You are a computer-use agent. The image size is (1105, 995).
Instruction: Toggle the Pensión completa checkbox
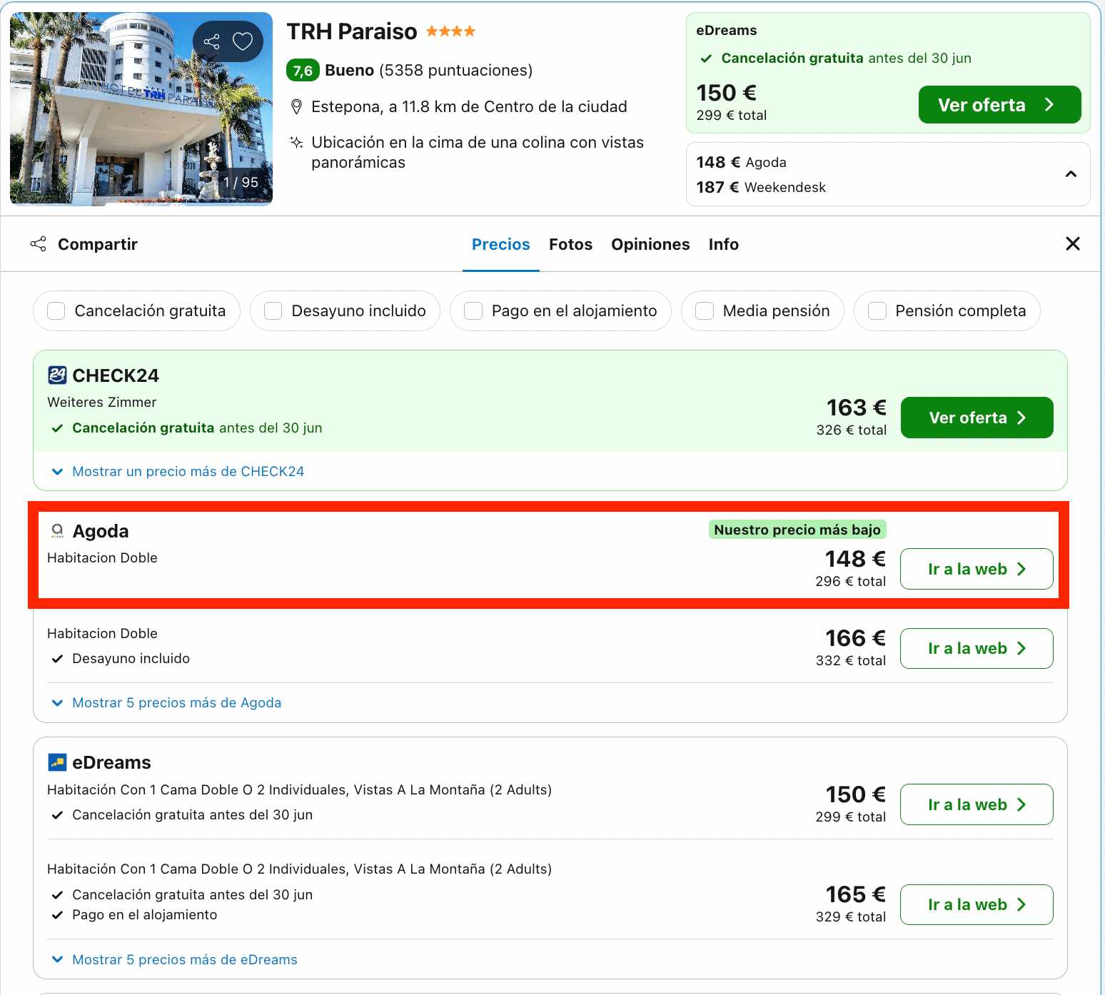click(877, 311)
